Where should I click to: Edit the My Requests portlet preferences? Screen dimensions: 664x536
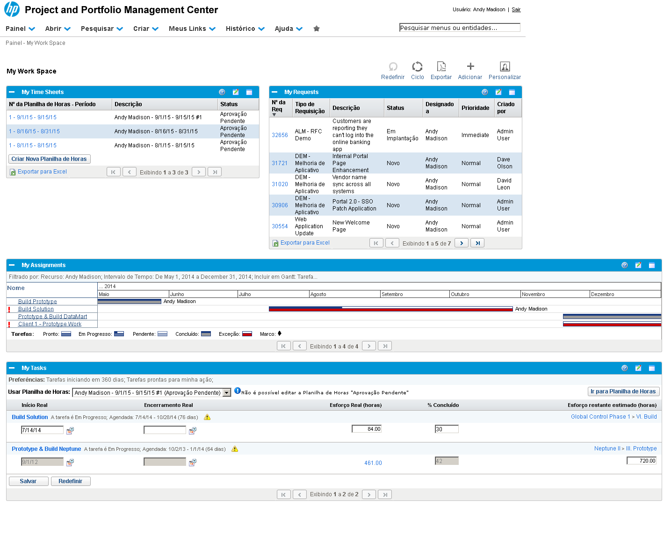[498, 92]
